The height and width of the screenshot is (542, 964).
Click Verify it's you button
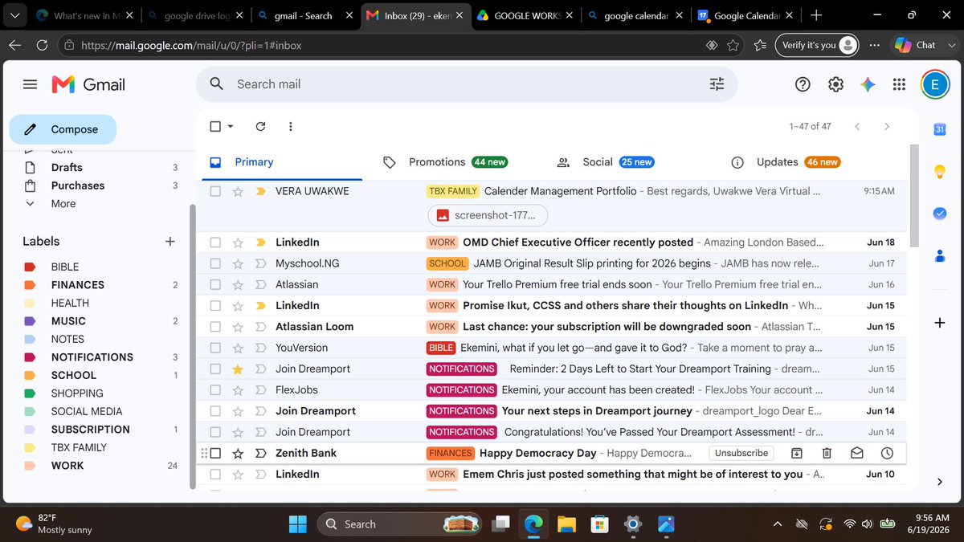(x=819, y=45)
